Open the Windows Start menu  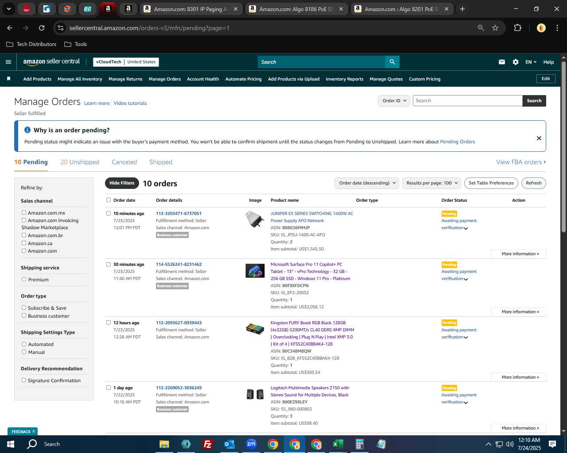(11, 444)
